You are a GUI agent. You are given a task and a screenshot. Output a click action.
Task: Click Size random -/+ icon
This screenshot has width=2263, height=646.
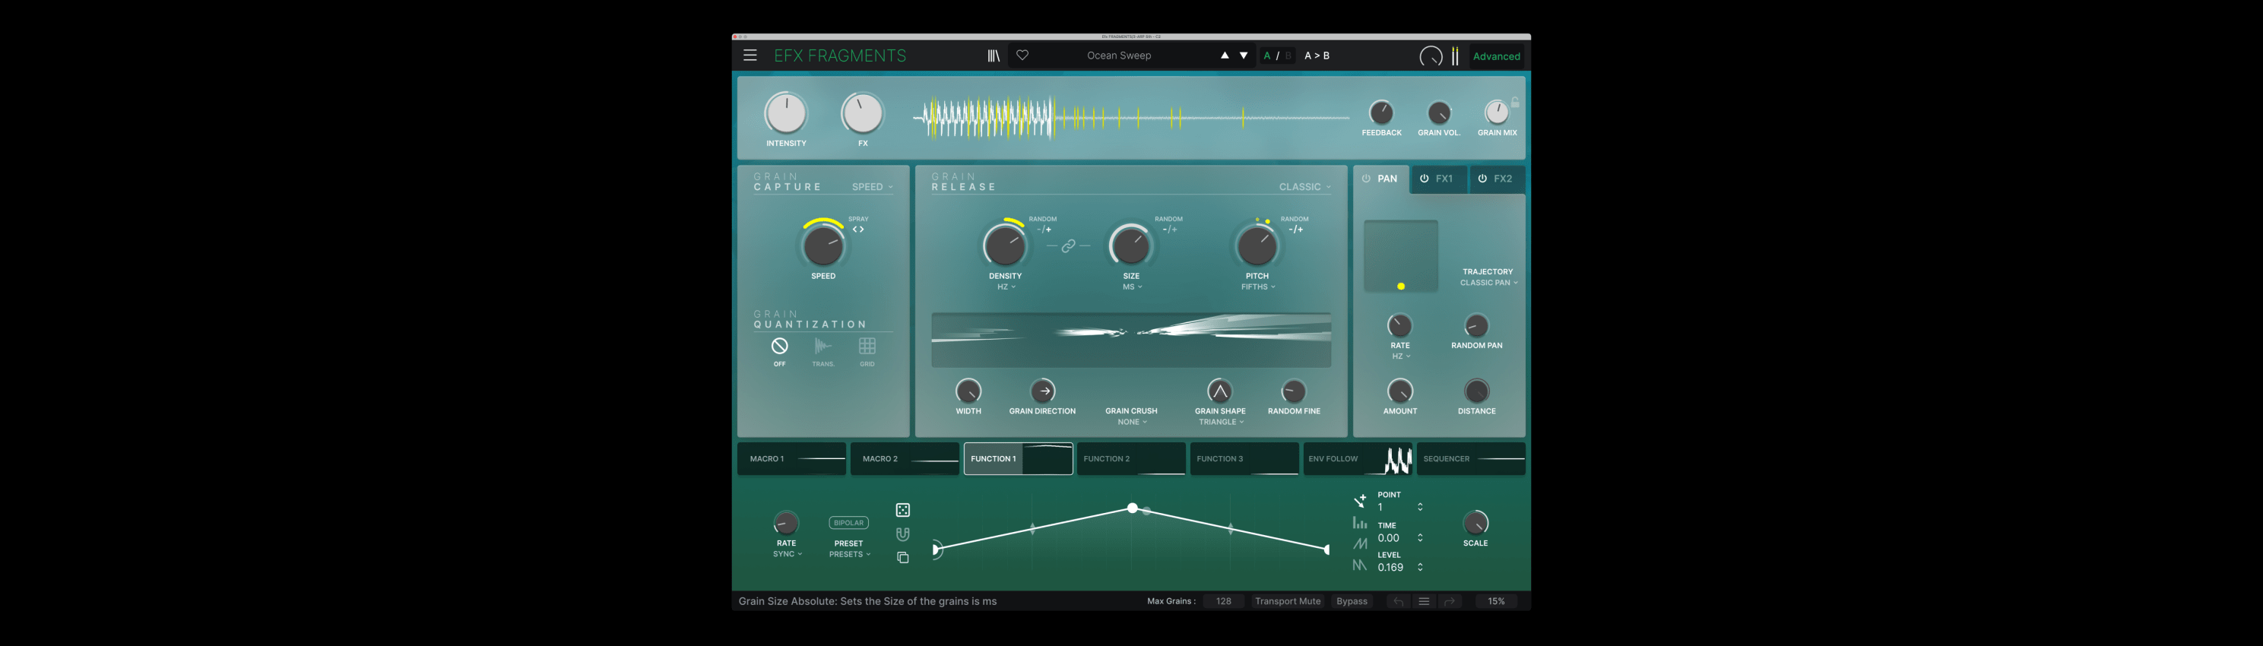coord(1169,229)
